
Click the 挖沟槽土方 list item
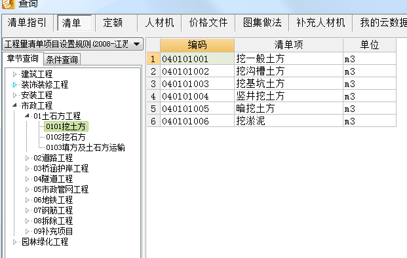(x=288, y=71)
